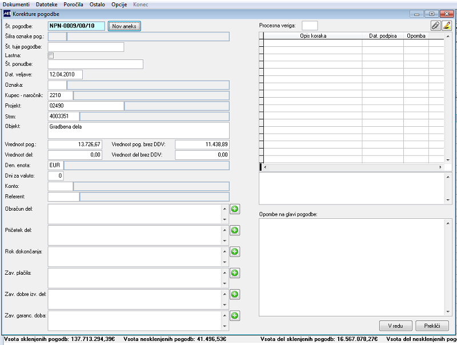Screen dimensions: 457x345
Task: Cancel with the Prekliči button
Action: click(x=432, y=326)
